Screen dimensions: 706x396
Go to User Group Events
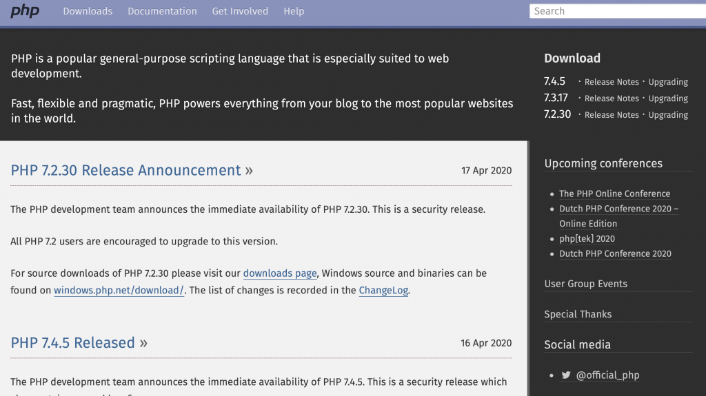[585, 284]
